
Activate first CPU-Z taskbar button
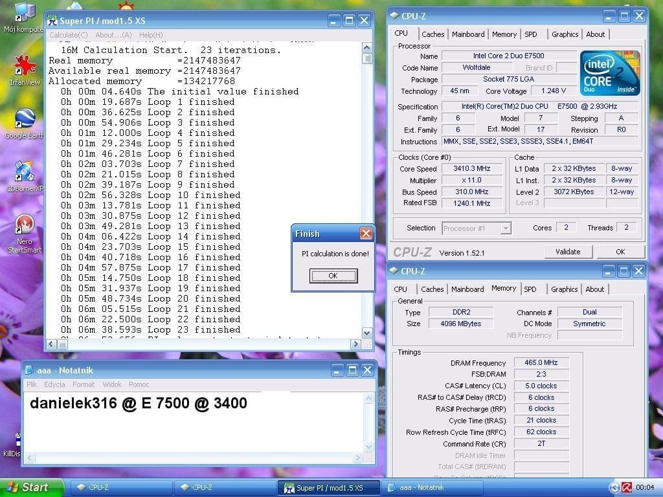pos(121,487)
